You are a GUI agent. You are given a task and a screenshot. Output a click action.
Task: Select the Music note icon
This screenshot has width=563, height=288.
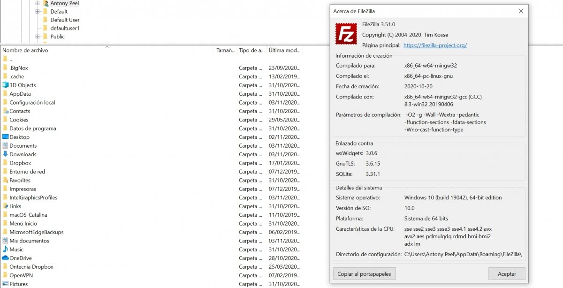[5, 249]
